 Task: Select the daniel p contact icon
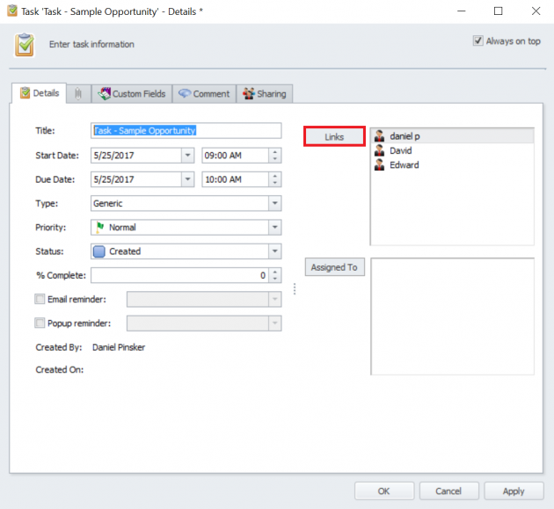(380, 136)
